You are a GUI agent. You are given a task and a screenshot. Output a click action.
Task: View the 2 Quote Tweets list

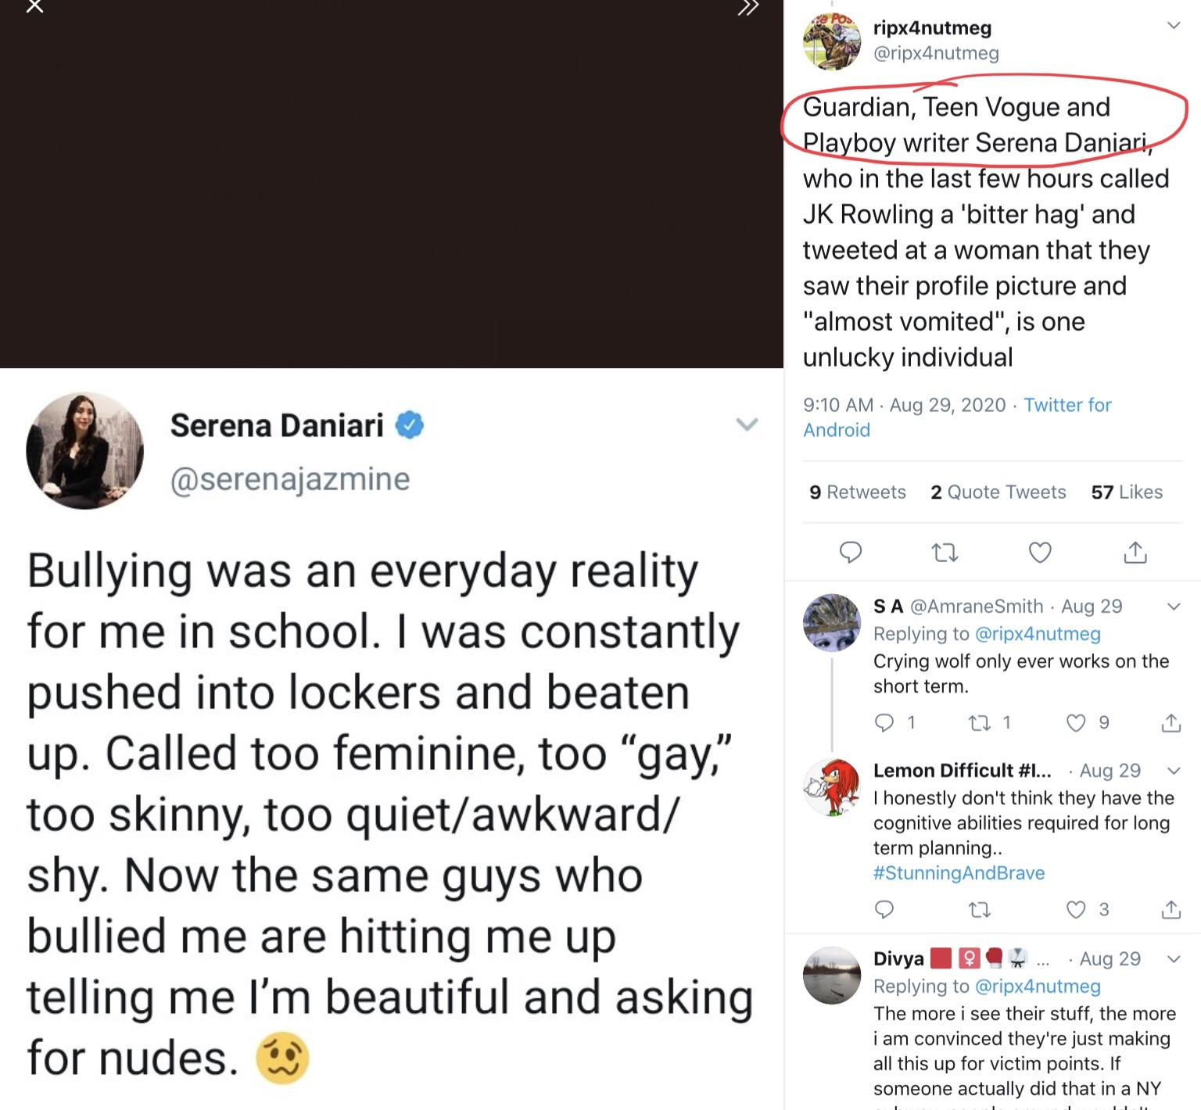coord(998,492)
